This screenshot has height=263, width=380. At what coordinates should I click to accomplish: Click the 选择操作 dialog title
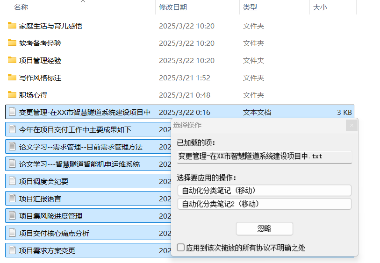point(187,125)
